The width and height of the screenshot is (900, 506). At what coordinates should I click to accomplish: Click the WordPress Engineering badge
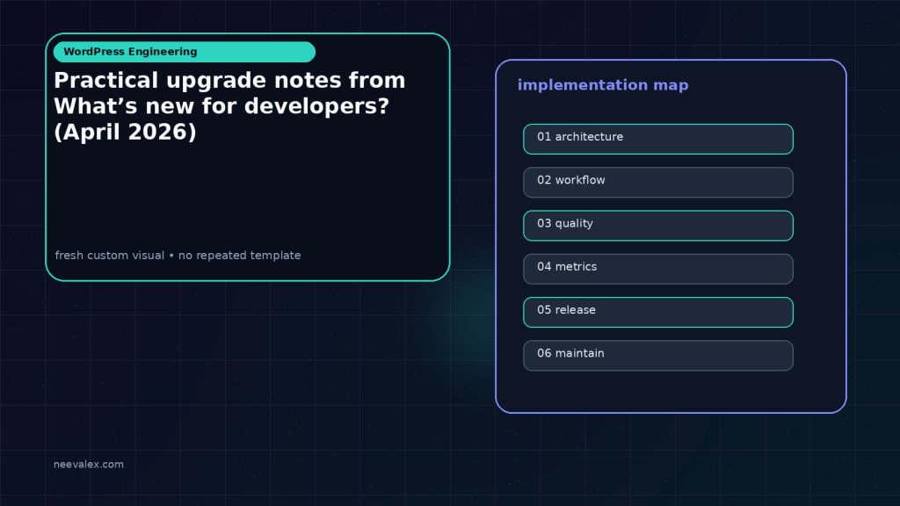(x=185, y=52)
